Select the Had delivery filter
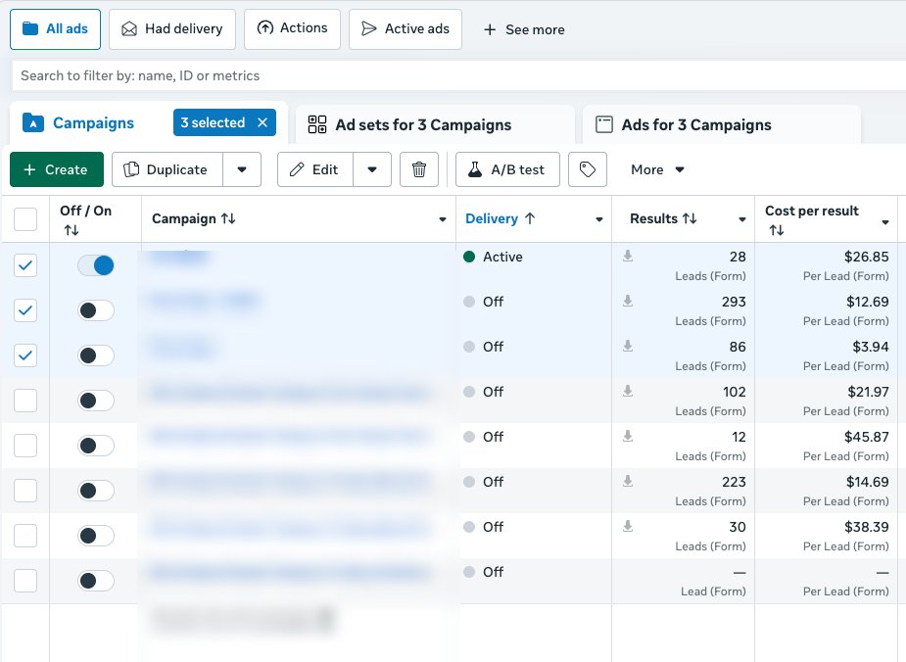Image resolution: width=906 pixels, height=662 pixels. pyautogui.click(x=172, y=28)
